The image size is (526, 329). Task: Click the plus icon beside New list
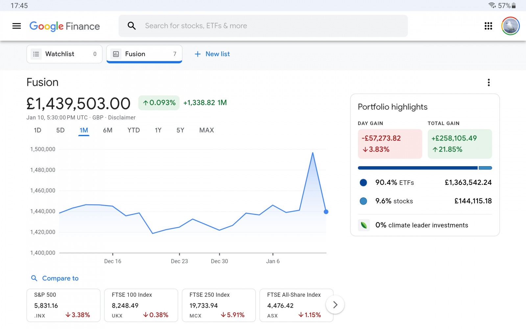[198, 54]
